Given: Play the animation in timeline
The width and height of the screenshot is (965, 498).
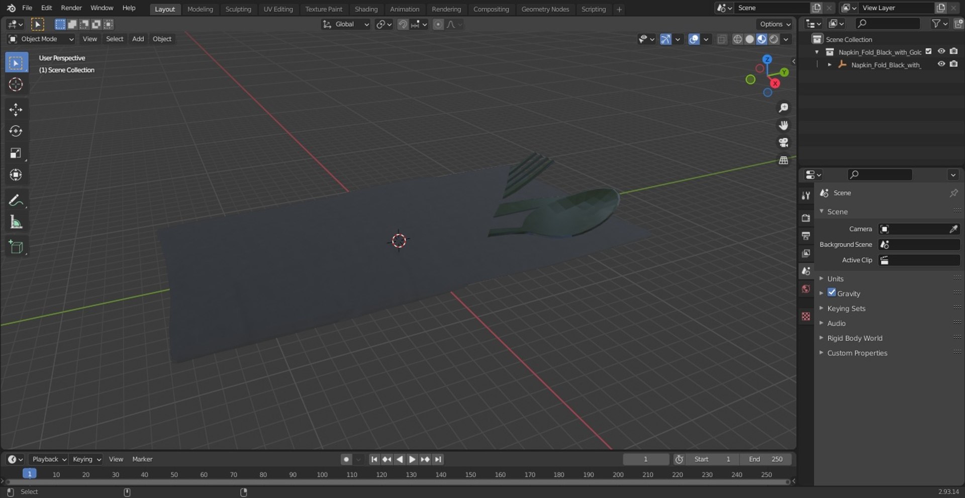Looking at the screenshot, I should (x=412, y=459).
